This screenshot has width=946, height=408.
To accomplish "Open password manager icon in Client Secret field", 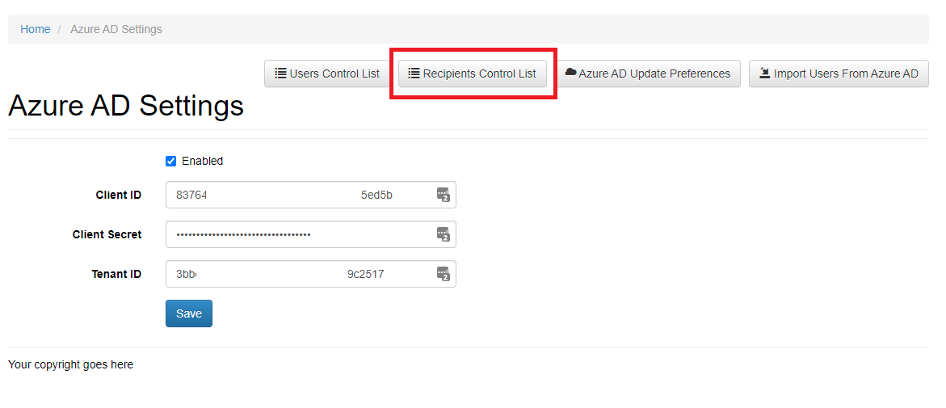I will tap(443, 234).
